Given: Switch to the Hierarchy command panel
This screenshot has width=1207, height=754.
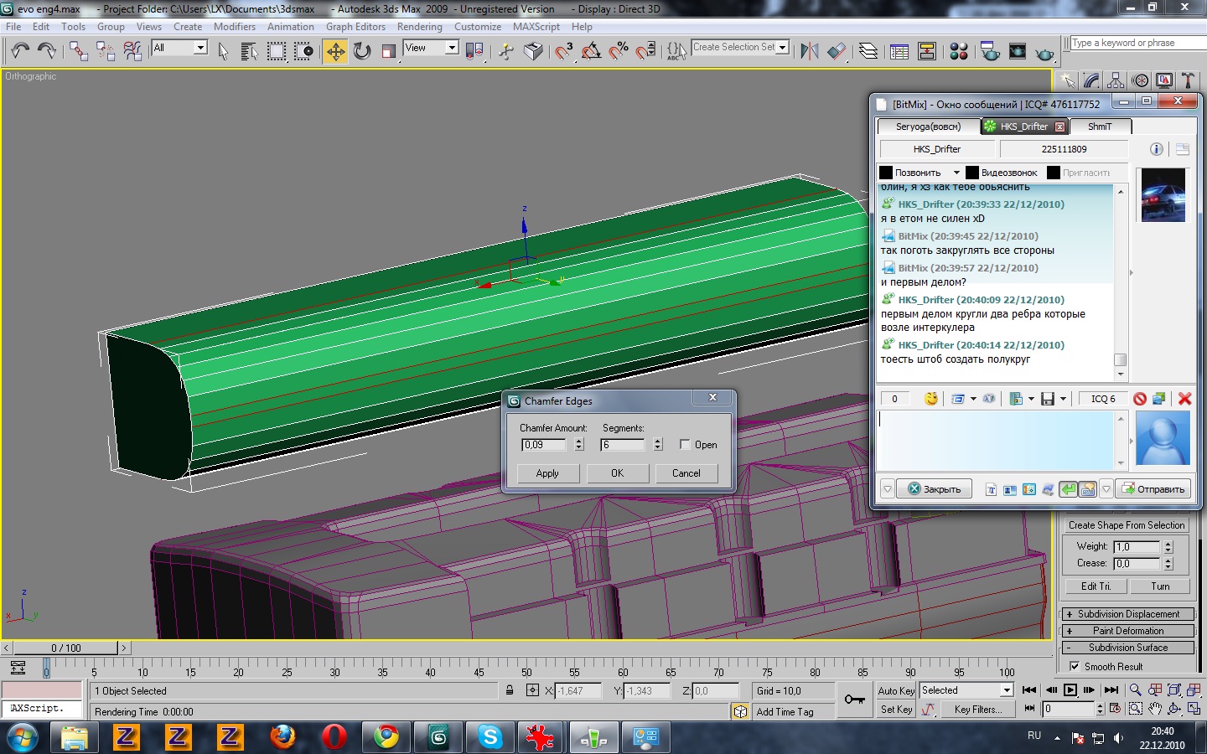Looking at the screenshot, I should click(1116, 80).
